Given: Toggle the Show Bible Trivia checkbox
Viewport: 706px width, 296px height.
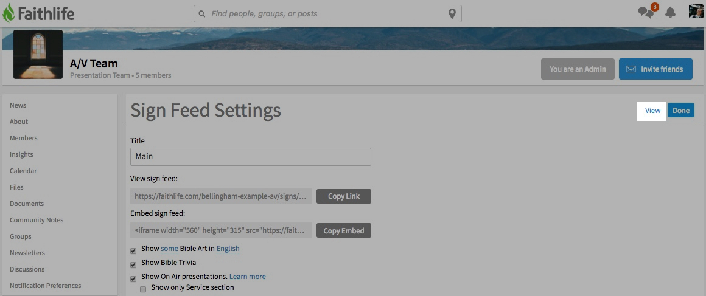Looking at the screenshot, I should point(133,265).
